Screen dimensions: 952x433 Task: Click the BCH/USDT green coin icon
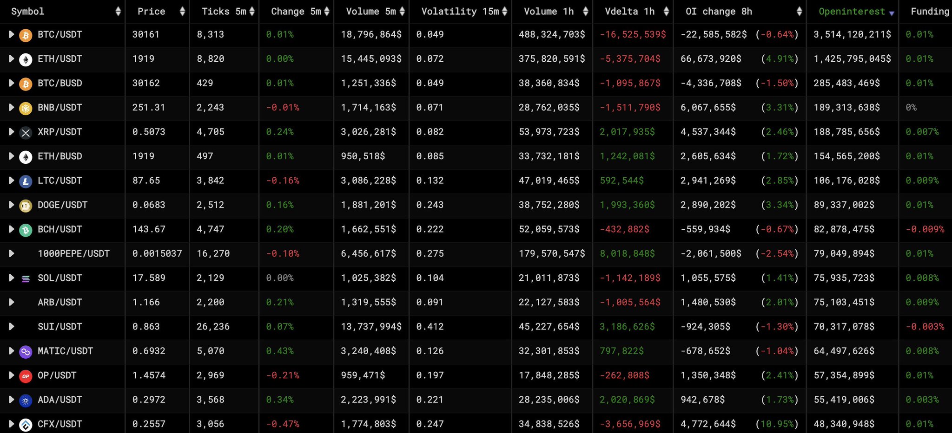tap(26, 230)
